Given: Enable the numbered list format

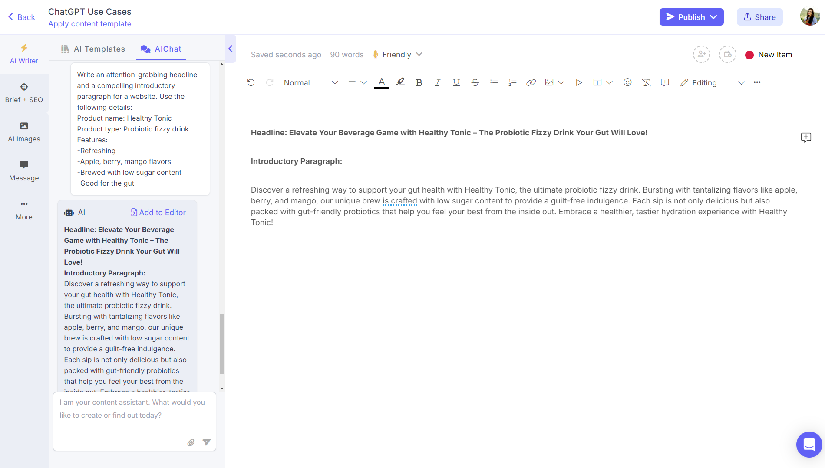Looking at the screenshot, I should click(512, 82).
